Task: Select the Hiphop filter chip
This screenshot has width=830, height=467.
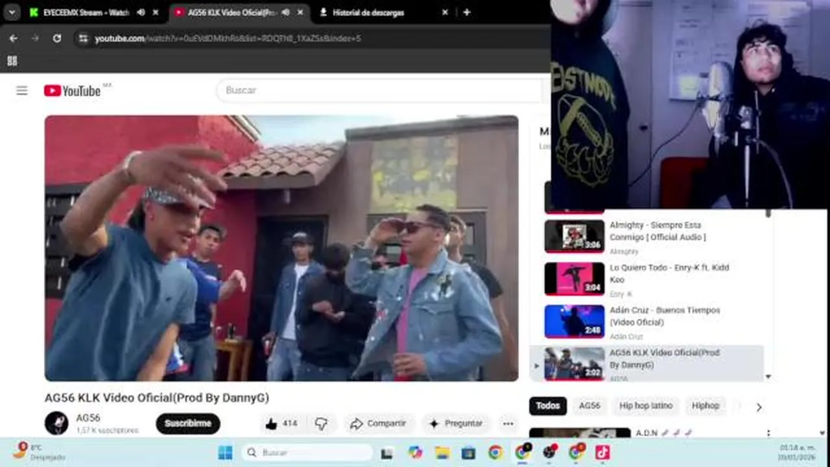Action: point(705,406)
